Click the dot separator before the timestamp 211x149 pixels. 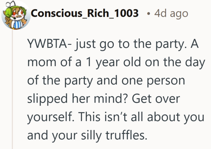point(148,14)
